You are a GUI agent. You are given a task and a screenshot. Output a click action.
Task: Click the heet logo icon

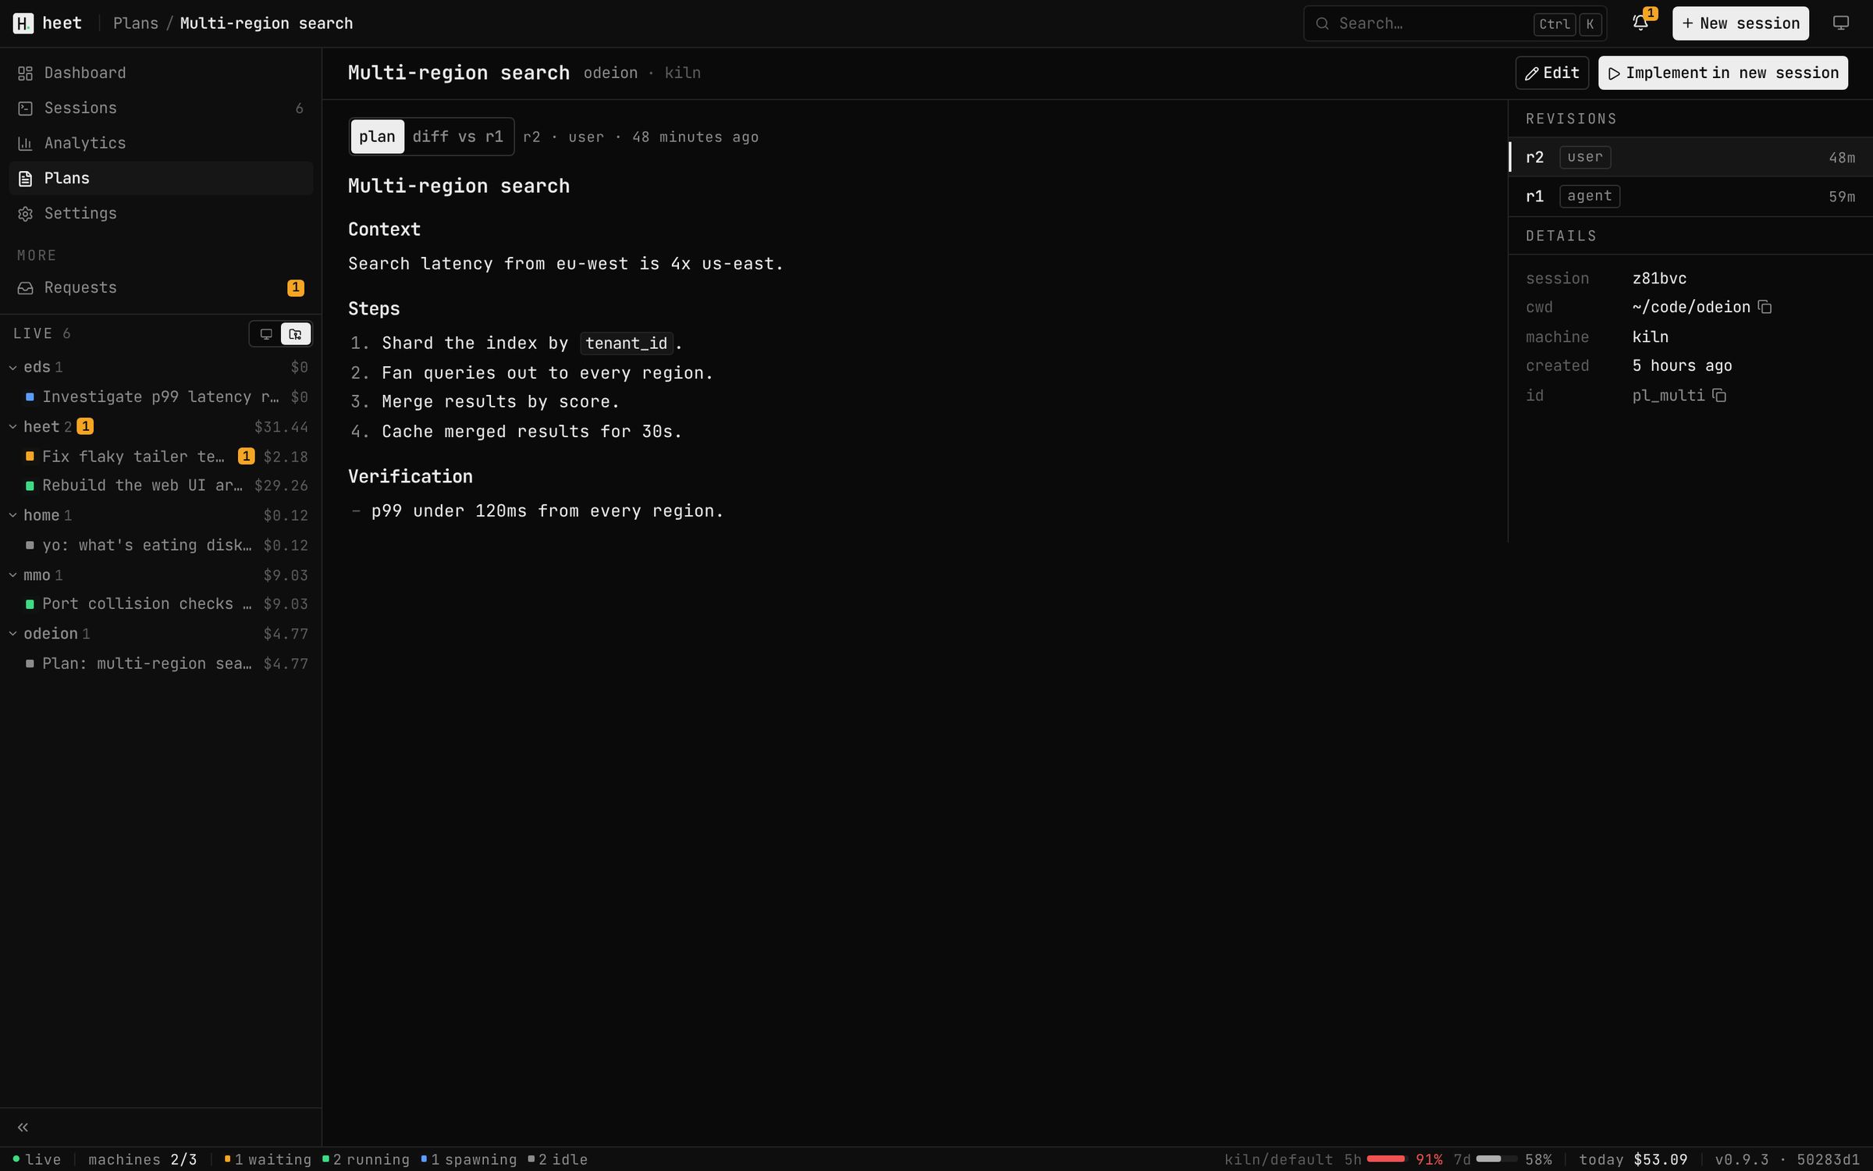coord(23,23)
